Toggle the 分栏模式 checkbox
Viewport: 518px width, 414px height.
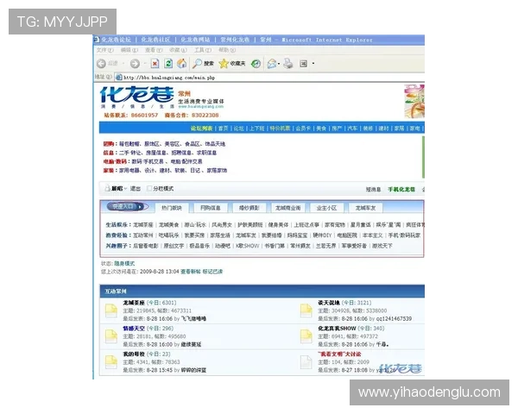pyautogui.click(x=149, y=189)
